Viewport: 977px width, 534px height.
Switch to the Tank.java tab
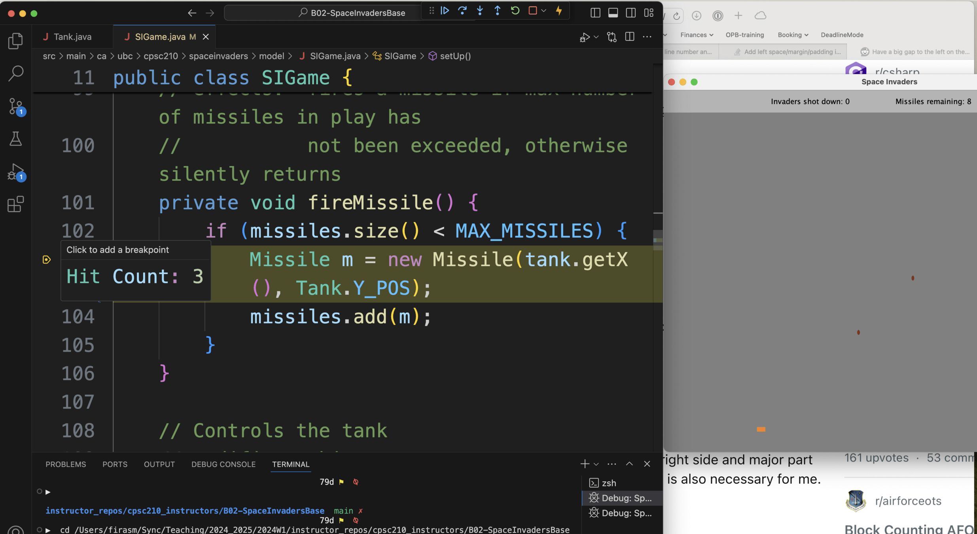72,37
